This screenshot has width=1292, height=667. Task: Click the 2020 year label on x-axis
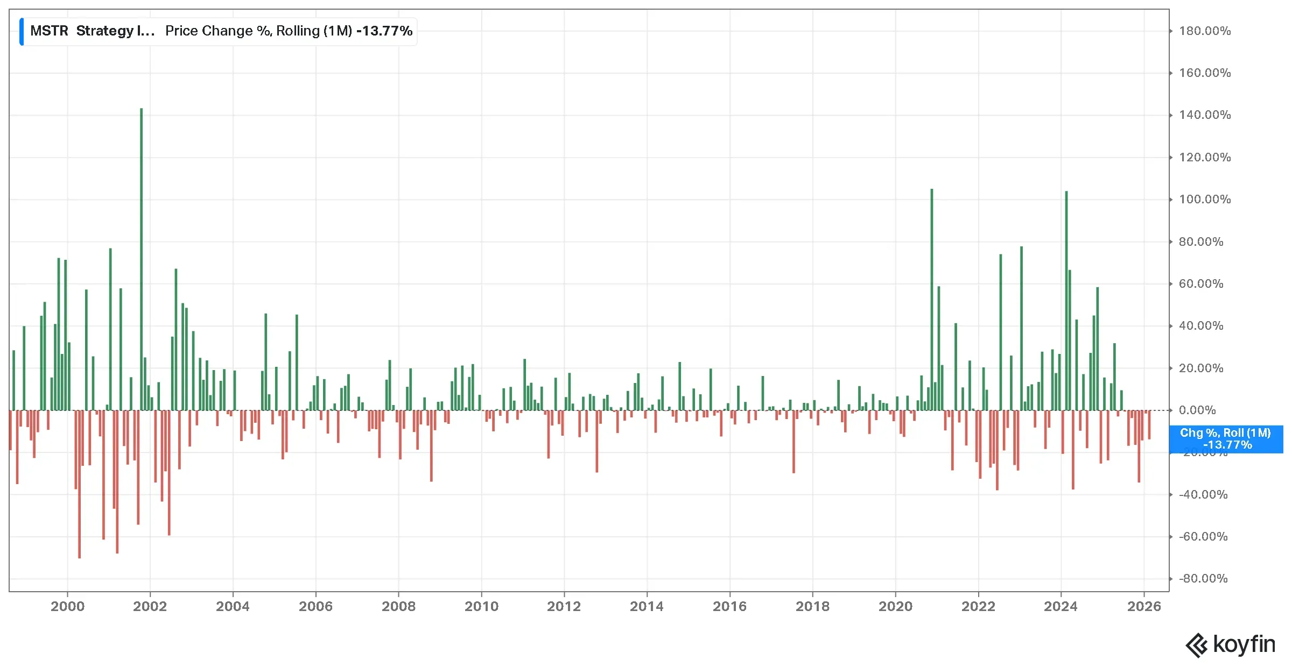896,607
